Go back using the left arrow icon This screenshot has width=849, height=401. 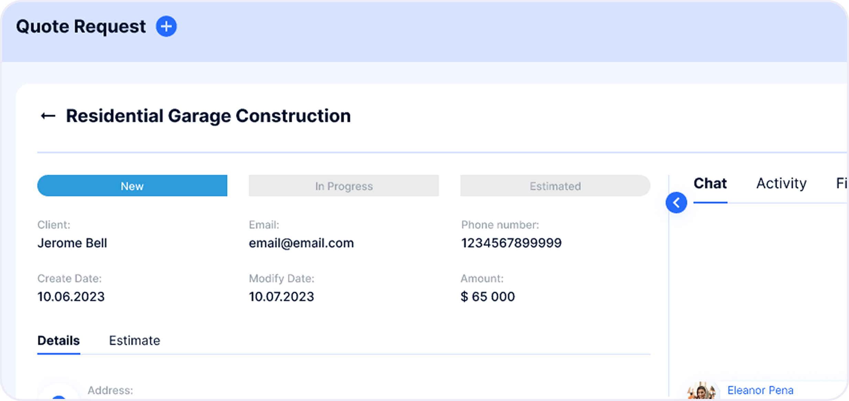tap(48, 116)
